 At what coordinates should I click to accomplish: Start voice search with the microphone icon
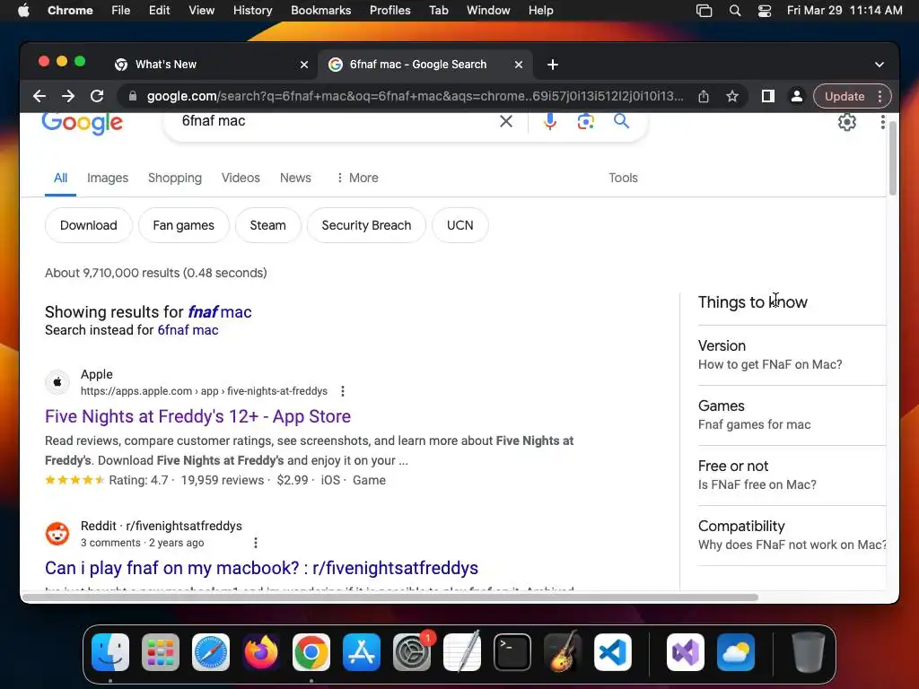(x=550, y=121)
